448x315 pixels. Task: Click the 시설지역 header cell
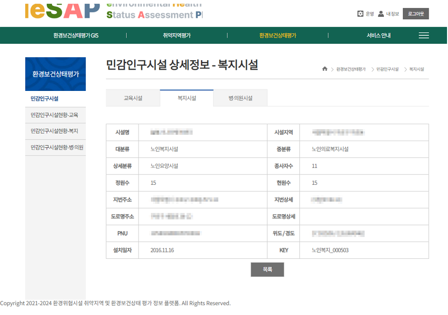click(x=284, y=132)
